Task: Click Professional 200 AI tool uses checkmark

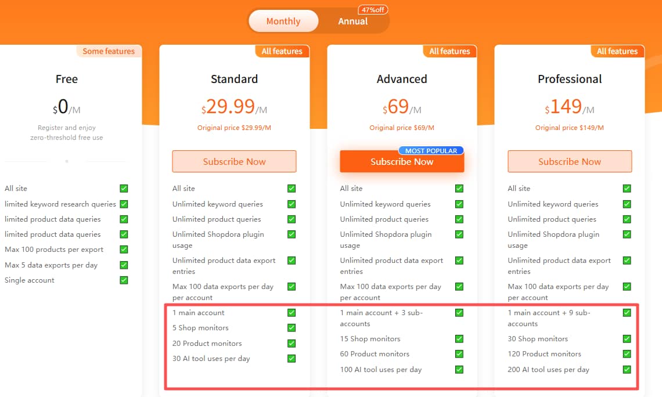Action: 627,370
